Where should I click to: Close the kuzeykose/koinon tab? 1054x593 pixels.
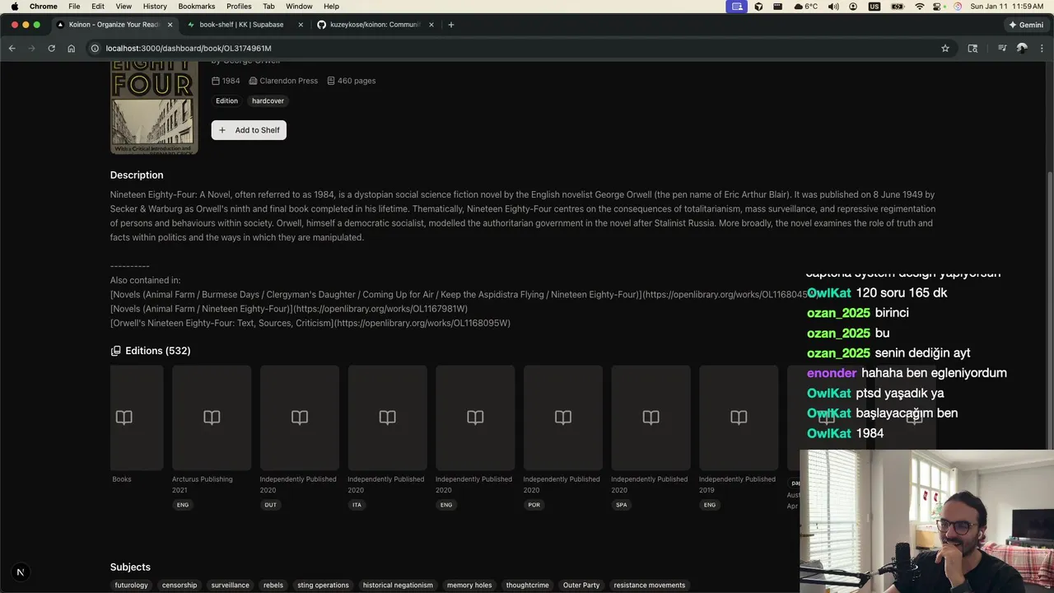[x=431, y=25]
